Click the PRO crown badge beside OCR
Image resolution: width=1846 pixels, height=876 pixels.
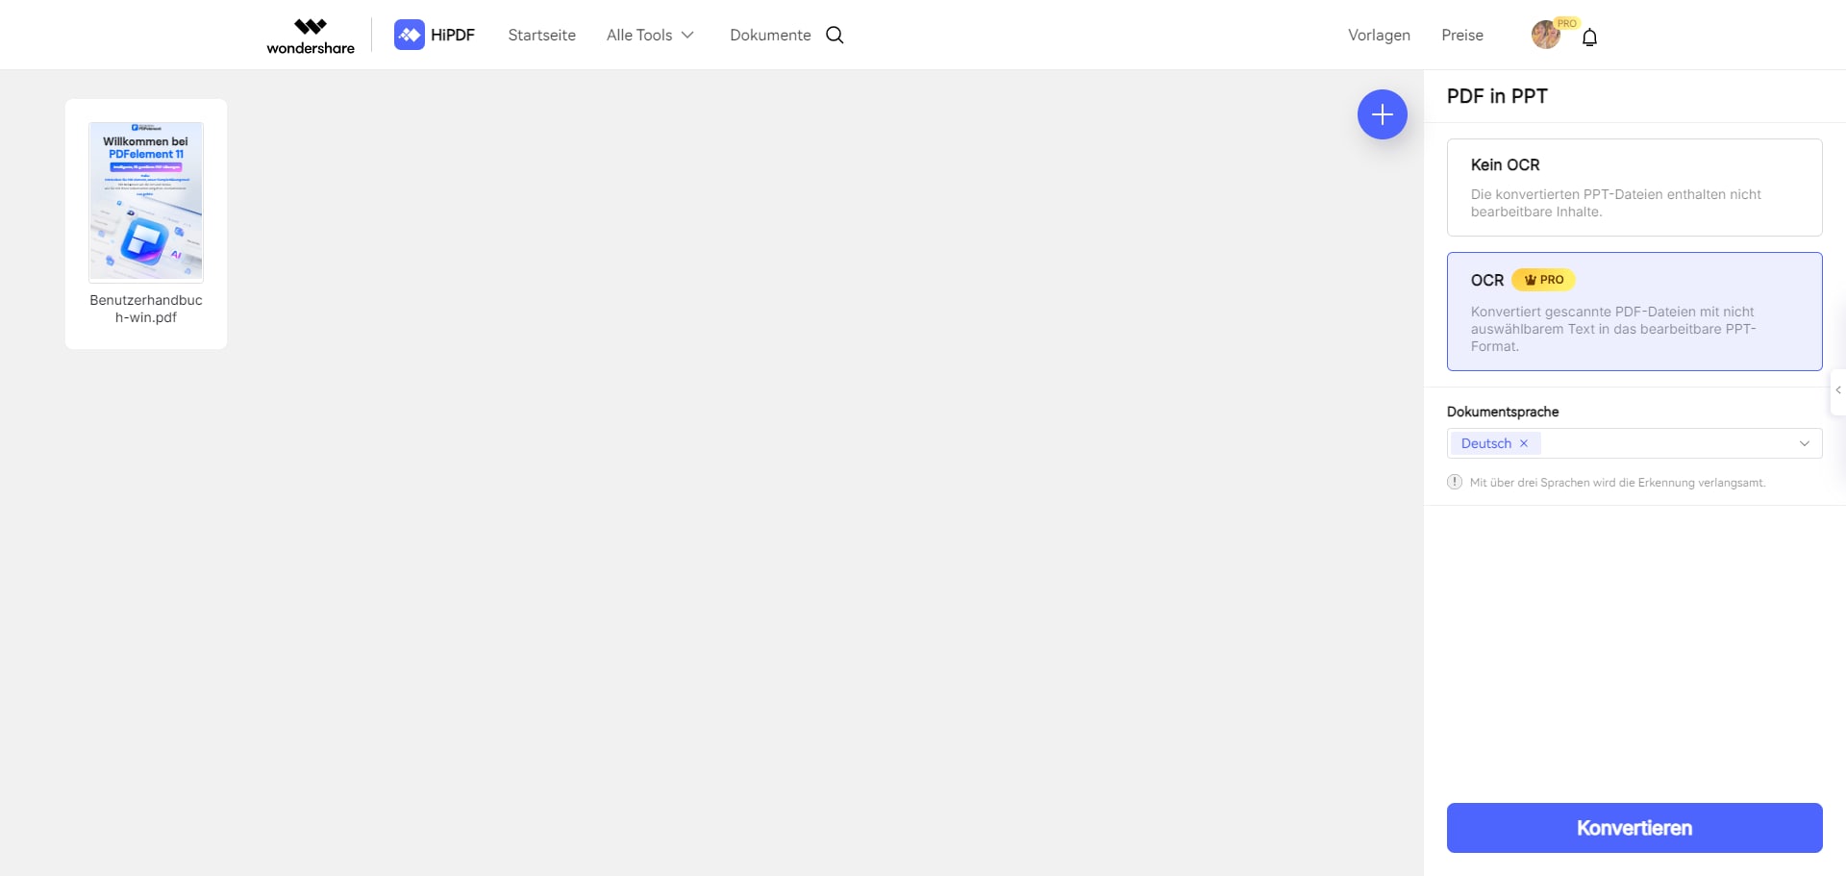click(1543, 280)
